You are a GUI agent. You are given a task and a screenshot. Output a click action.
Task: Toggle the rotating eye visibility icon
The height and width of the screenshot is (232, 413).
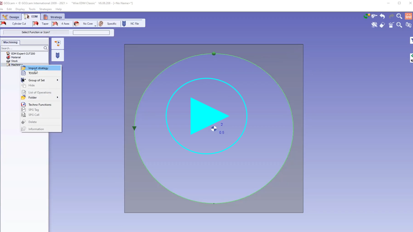[x=408, y=25]
